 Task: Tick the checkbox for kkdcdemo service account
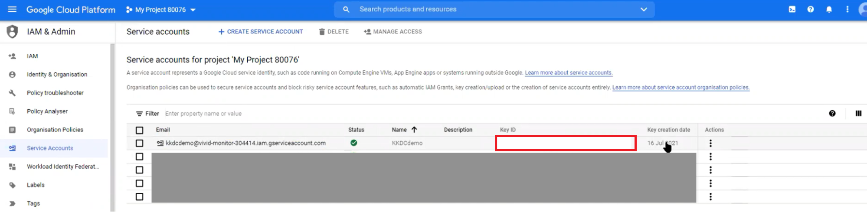[139, 143]
